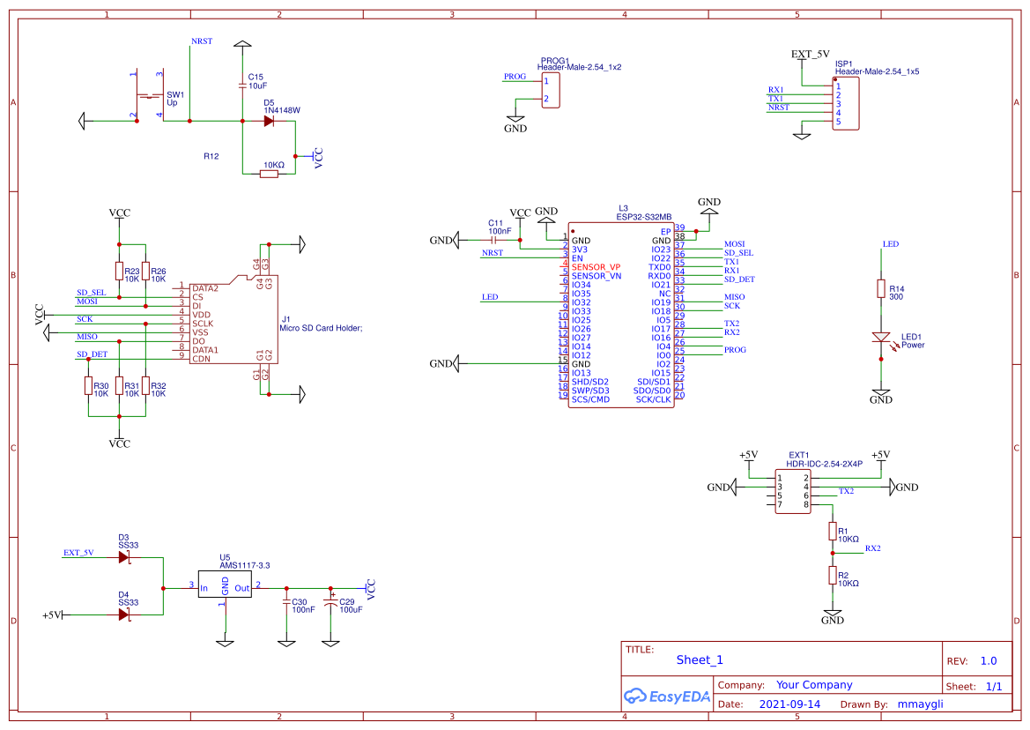Viewport: 1030px width, 730px height.
Task: Click the NRST net label above SW1
Action: [x=201, y=41]
